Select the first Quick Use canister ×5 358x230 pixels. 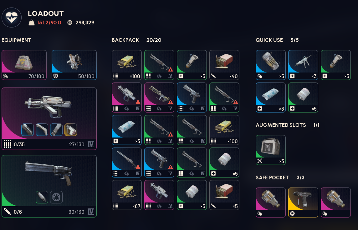pos(271,65)
